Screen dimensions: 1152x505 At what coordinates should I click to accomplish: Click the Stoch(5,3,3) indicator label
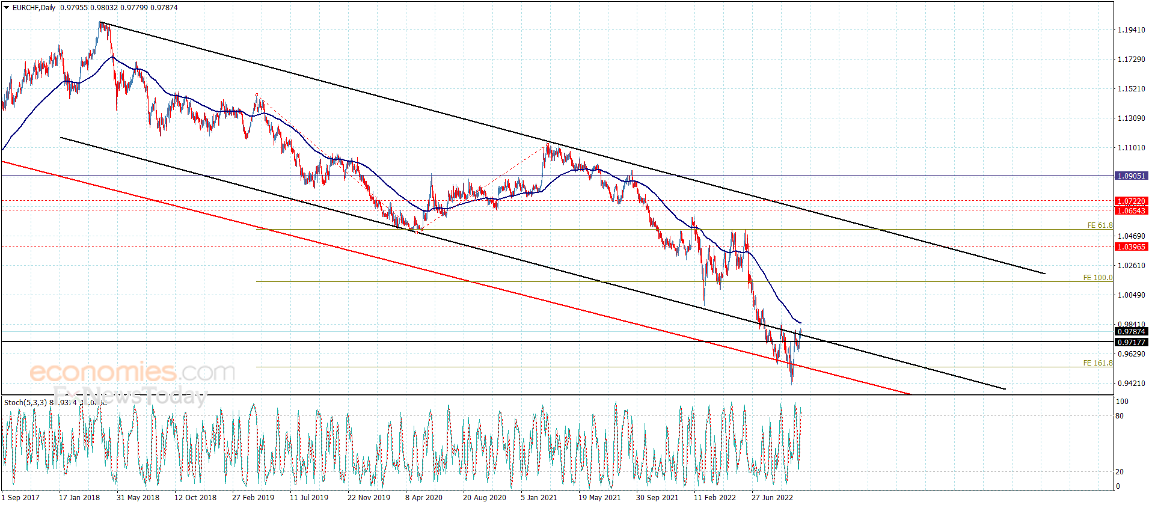[x=25, y=402]
